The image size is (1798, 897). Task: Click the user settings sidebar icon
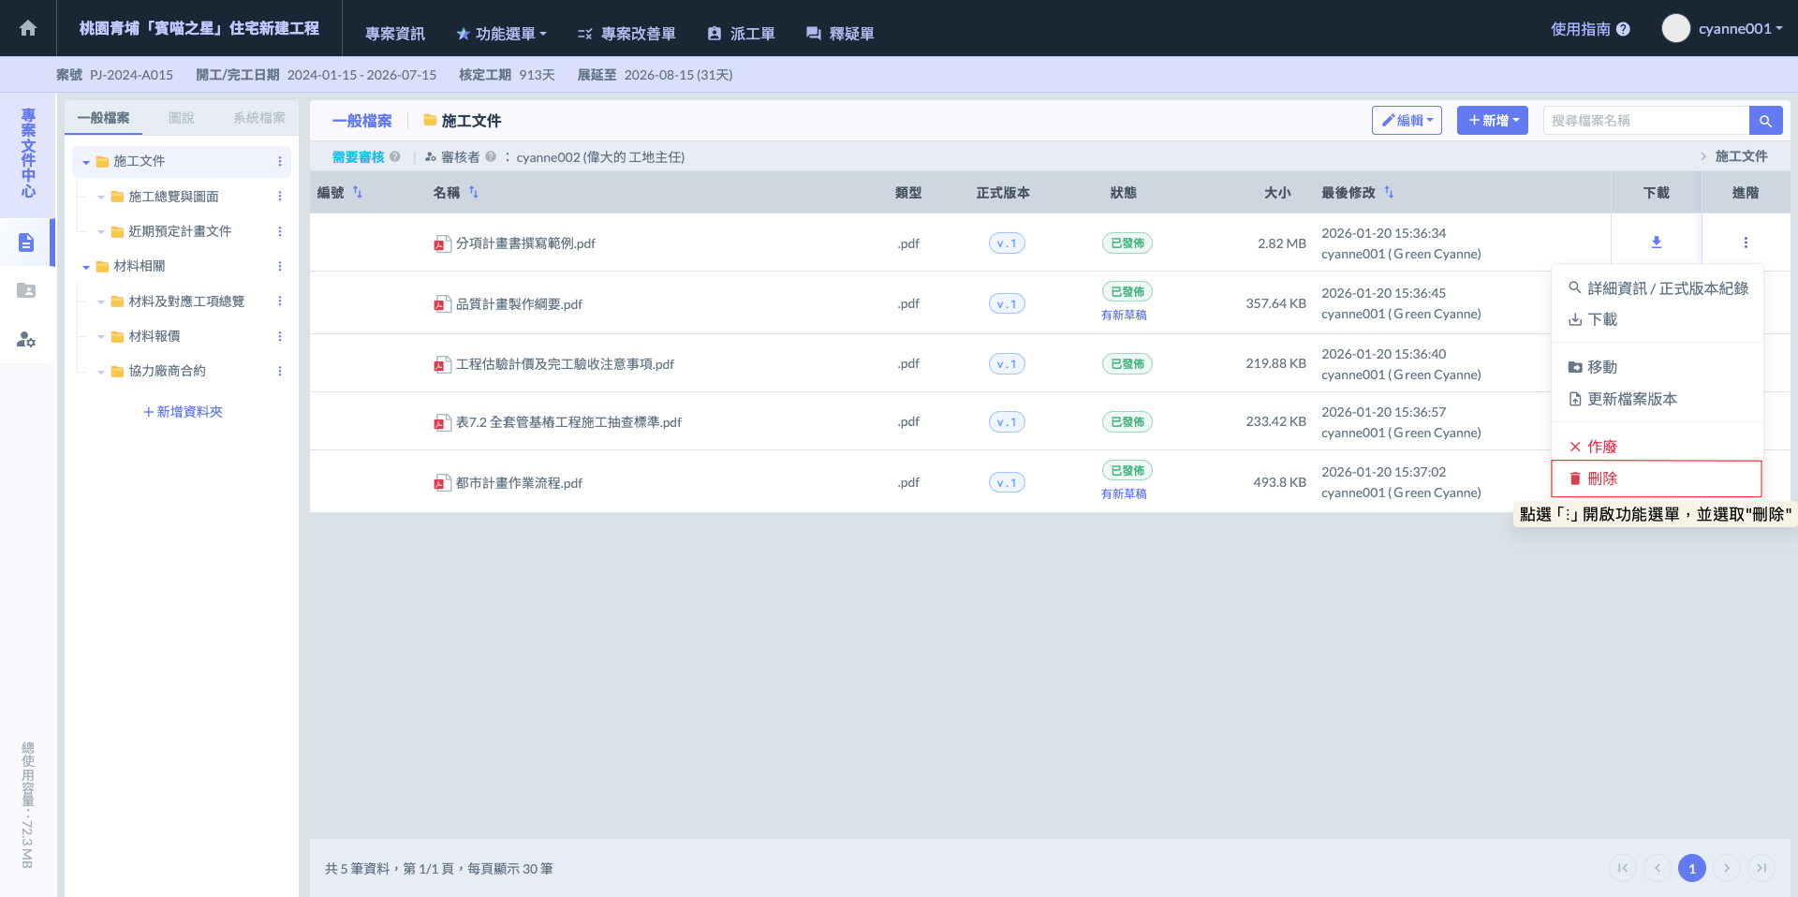26,339
